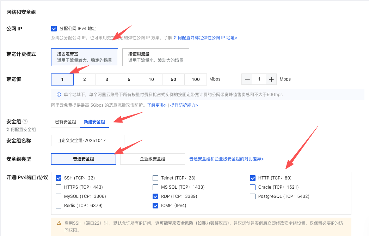Viewport: 369px width, 236px height.
Task: Choose 按使用流量 billing mode
Action: coord(155,57)
